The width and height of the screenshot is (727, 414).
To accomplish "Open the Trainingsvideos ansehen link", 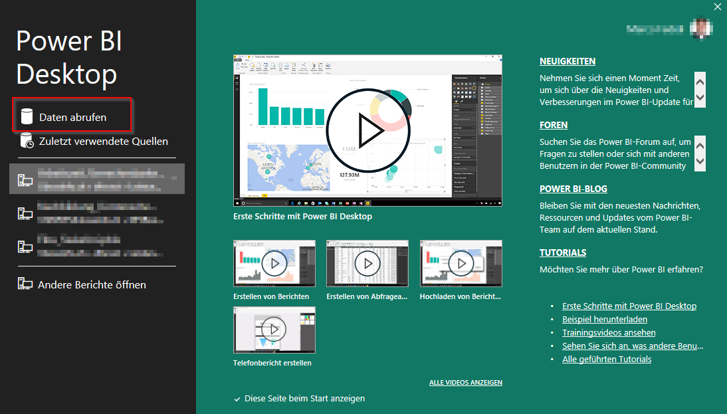I will click(x=609, y=333).
